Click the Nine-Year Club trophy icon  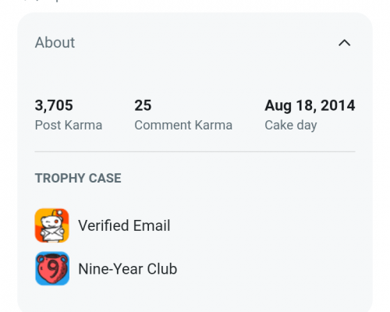(52, 268)
